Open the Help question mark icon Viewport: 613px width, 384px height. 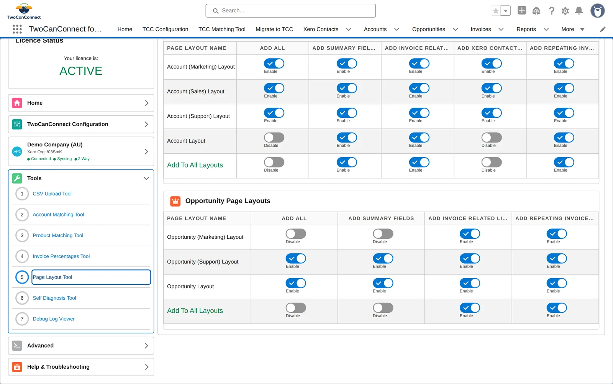(x=551, y=11)
